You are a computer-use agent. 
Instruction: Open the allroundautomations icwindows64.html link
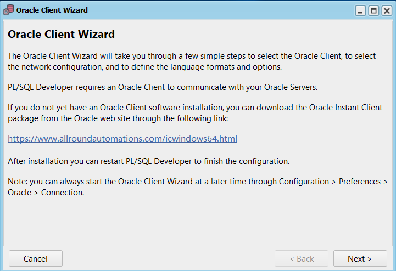pyautogui.click(x=122, y=139)
